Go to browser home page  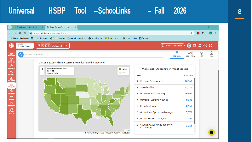tap(25, 33)
